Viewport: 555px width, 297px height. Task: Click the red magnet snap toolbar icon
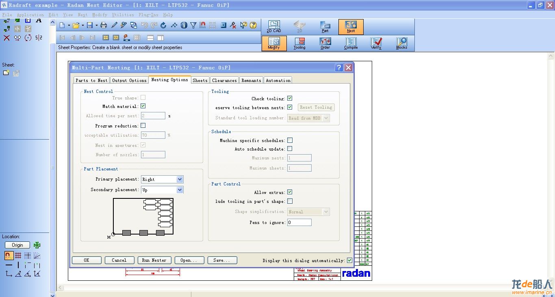(x=203, y=25)
